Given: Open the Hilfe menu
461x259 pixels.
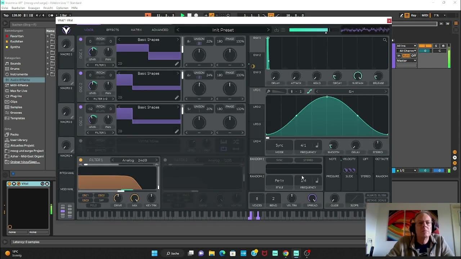Looking at the screenshot, I should pyautogui.click(x=75, y=8).
